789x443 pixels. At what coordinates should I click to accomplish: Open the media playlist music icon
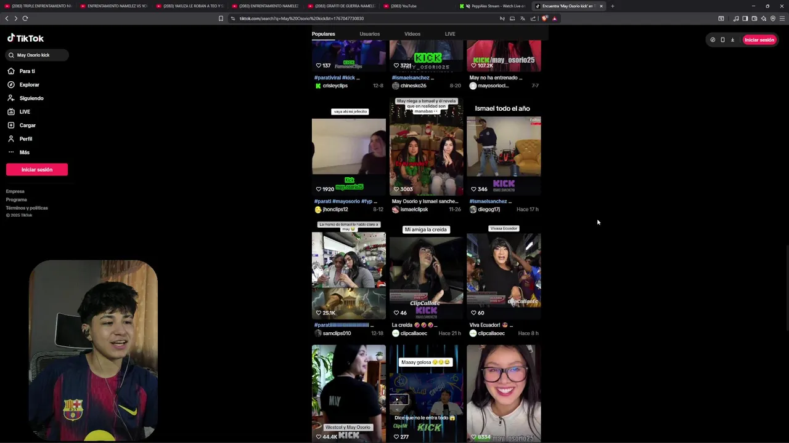coord(735,18)
